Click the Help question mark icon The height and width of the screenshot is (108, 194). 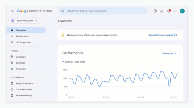(x=155, y=11)
